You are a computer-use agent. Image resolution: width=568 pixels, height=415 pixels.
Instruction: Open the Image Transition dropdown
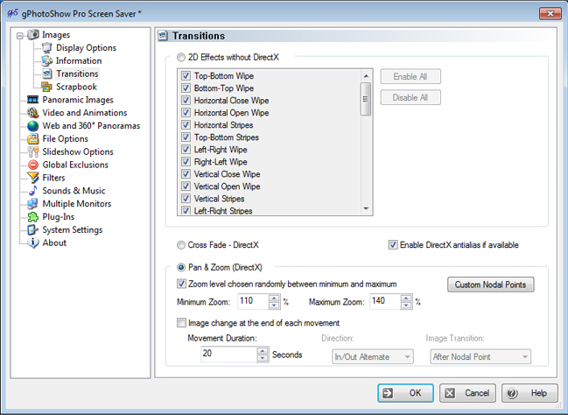480,356
